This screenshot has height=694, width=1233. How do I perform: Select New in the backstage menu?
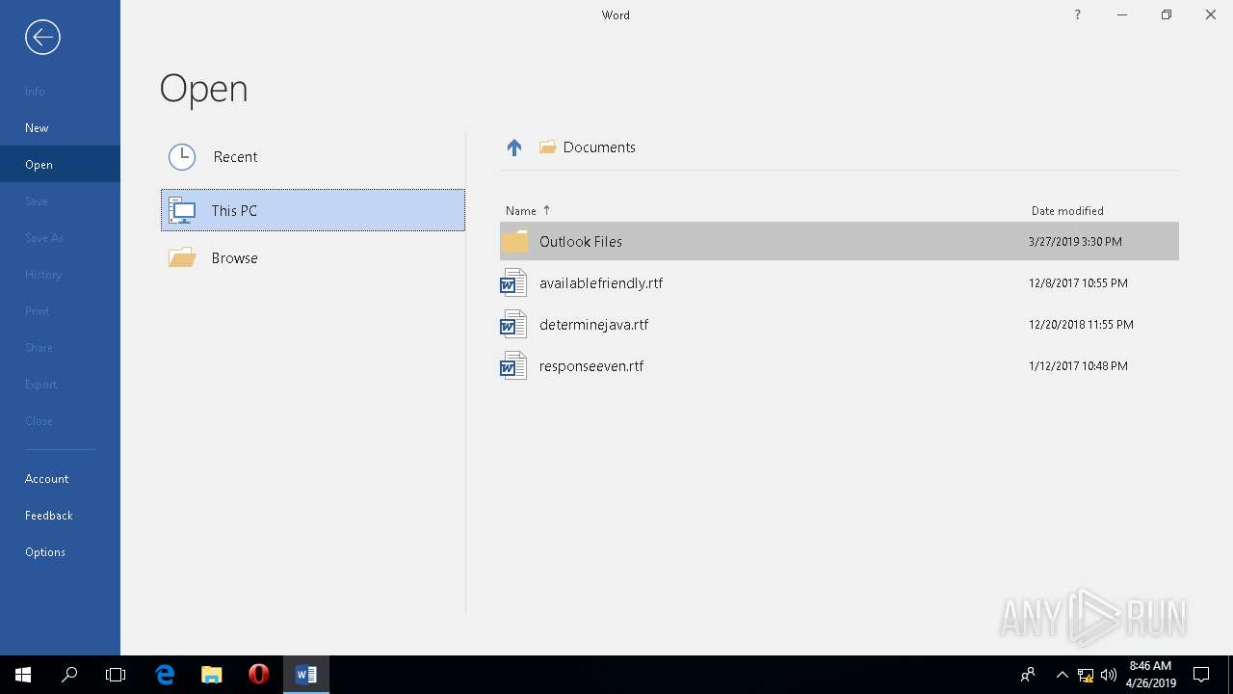(x=60, y=128)
